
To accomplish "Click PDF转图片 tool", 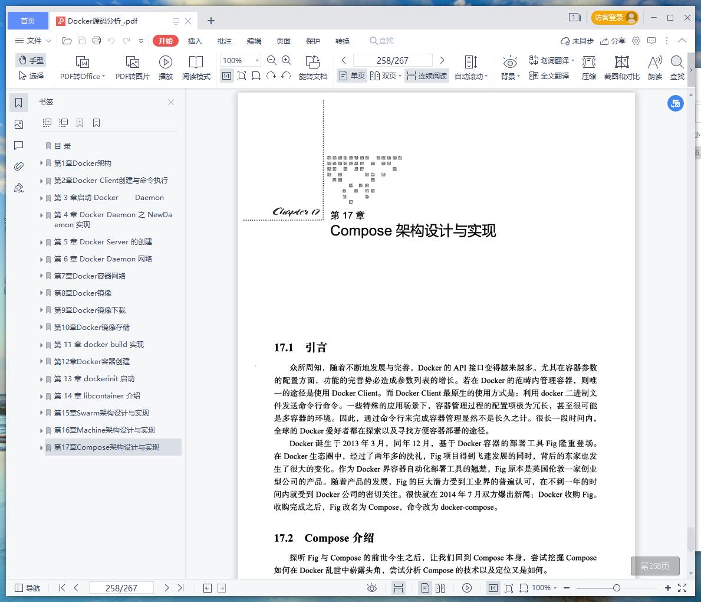I will coord(132,68).
